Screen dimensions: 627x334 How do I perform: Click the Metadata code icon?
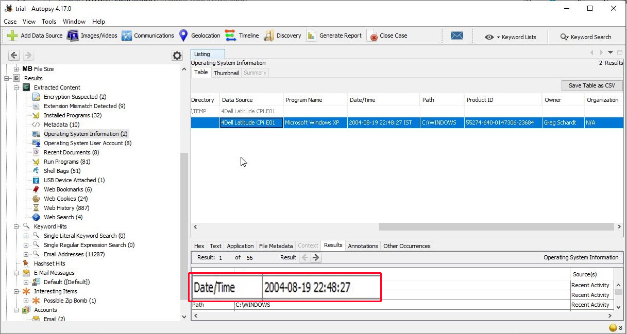tap(36, 125)
